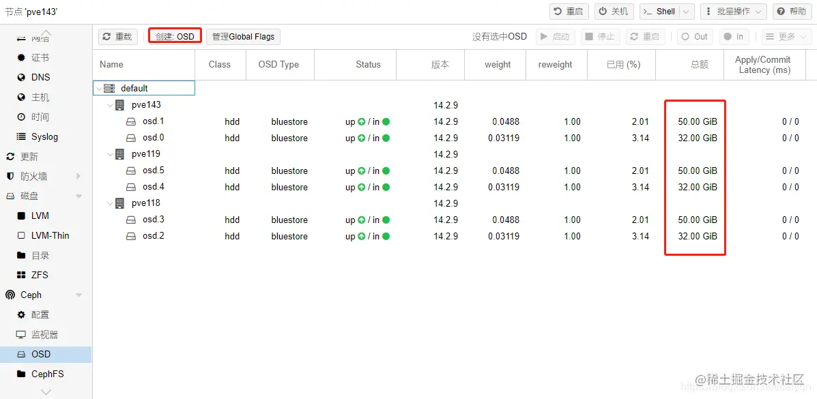The height and width of the screenshot is (399, 817).
Task: Open 防火墙 firewall in sidebar
Action: coord(46,177)
